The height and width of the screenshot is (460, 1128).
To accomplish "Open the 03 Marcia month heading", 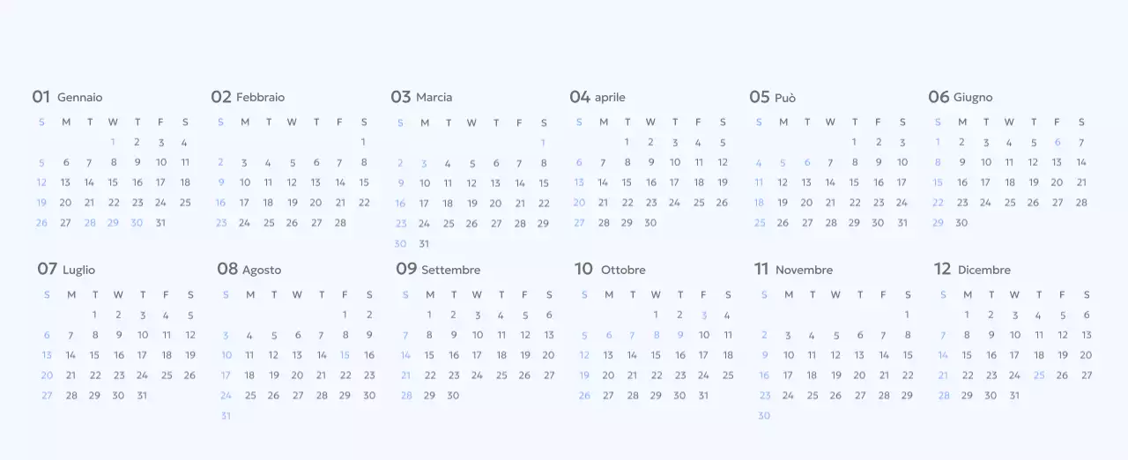I will click(x=421, y=97).
